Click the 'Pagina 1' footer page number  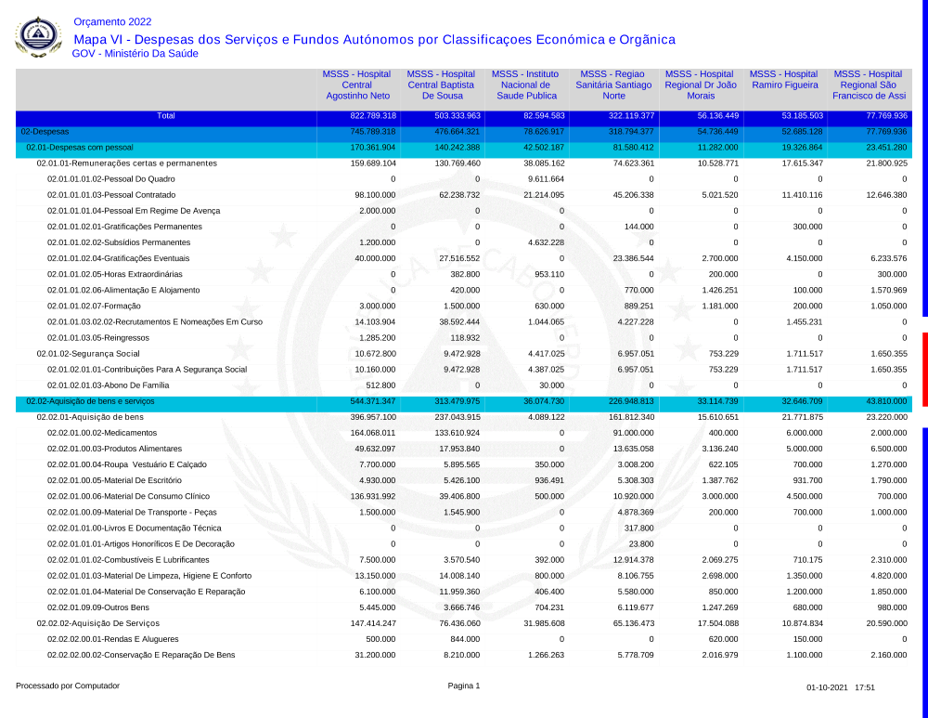pyautogui.click(x=463, y=686)
